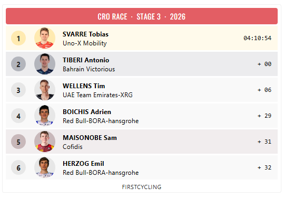Click the position 5 rank badge
This screenshot has height=197, width=284.
pyautogui.click(x=18, y=142)
